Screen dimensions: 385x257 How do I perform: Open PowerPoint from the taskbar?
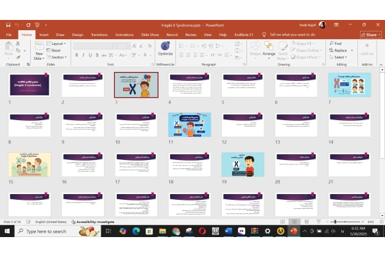(293, 231)
